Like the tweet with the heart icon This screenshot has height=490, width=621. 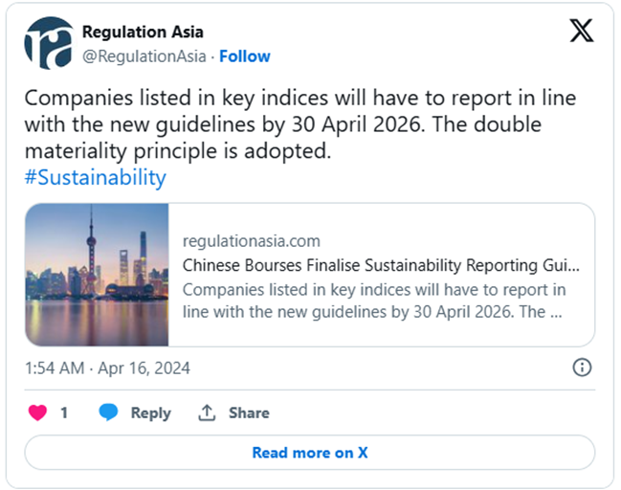coord(37,412)
